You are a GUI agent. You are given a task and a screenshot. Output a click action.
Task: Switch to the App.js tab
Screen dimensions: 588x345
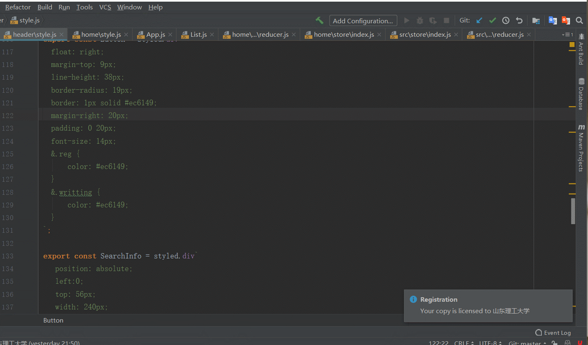(x=155, y=35)
